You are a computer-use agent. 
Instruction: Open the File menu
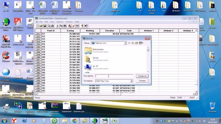click(x=41, y=22)
